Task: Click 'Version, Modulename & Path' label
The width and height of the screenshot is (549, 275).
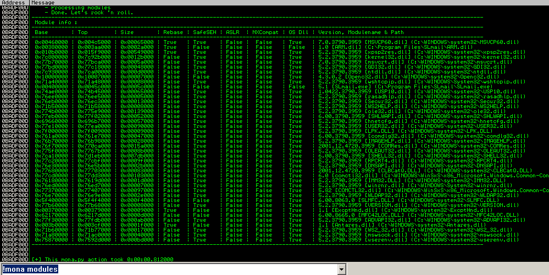Action: point(361,32)
